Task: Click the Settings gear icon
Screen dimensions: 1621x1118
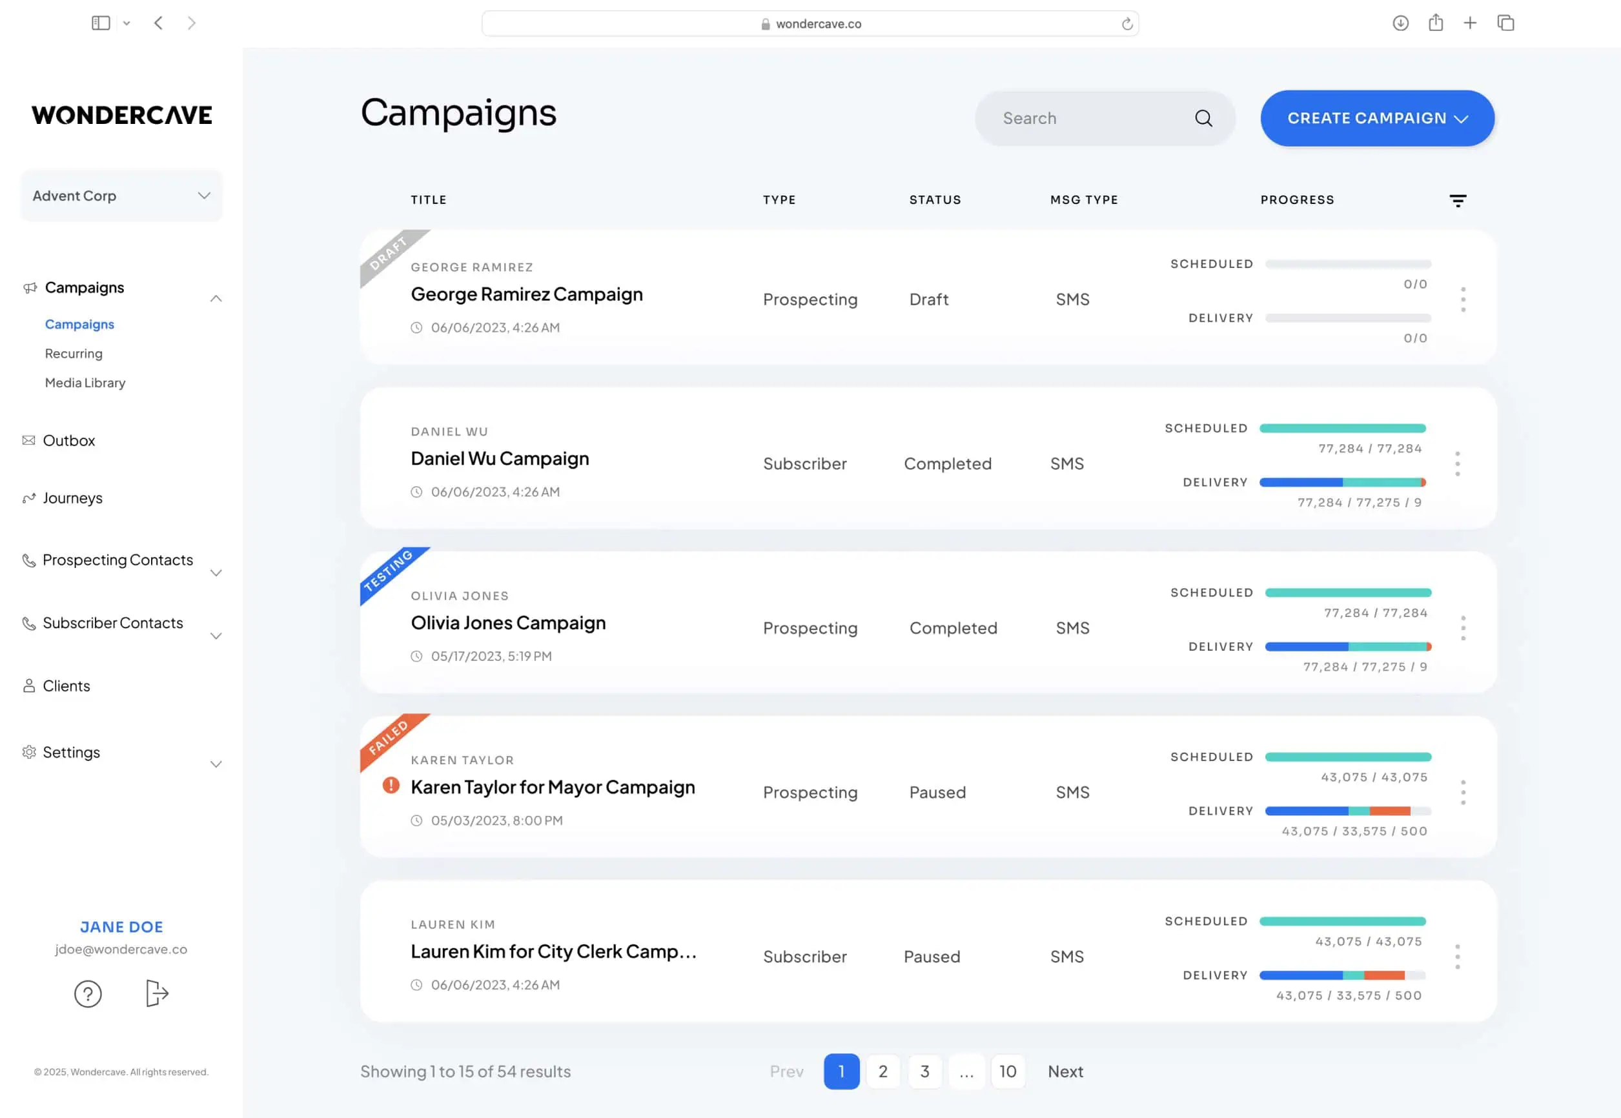Action: point(28,753)
